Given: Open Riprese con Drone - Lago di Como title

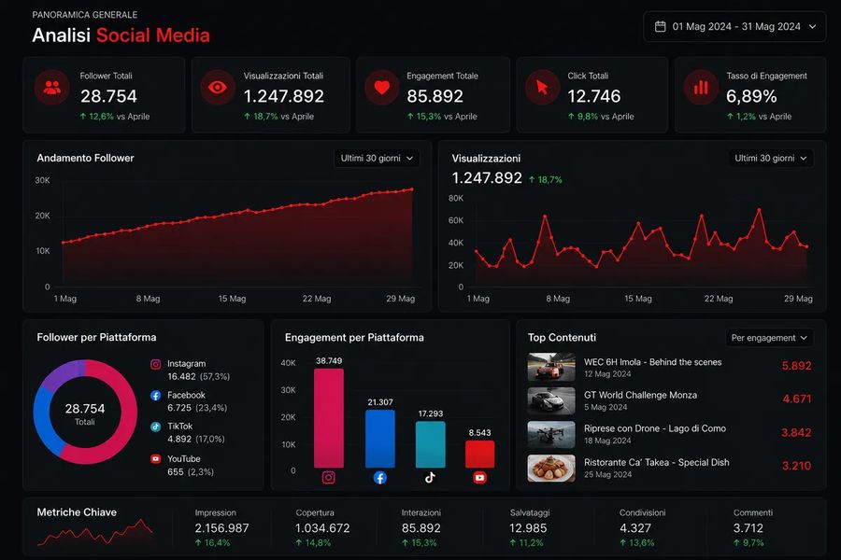Looking at the screenshot, I should [x=655, y=428].
